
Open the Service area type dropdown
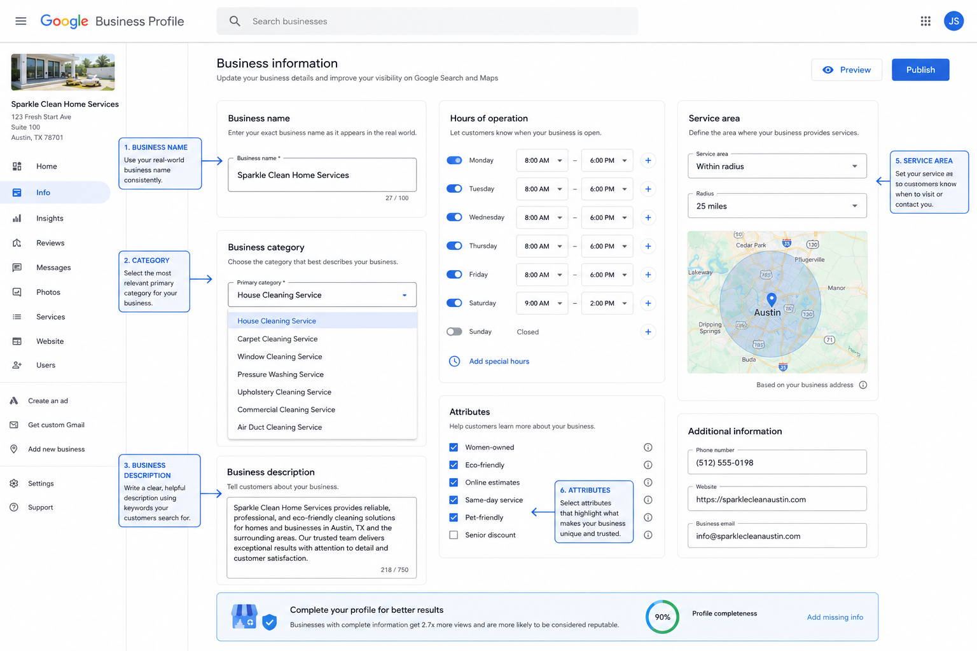pyautogui.click(x=777, y=167)
